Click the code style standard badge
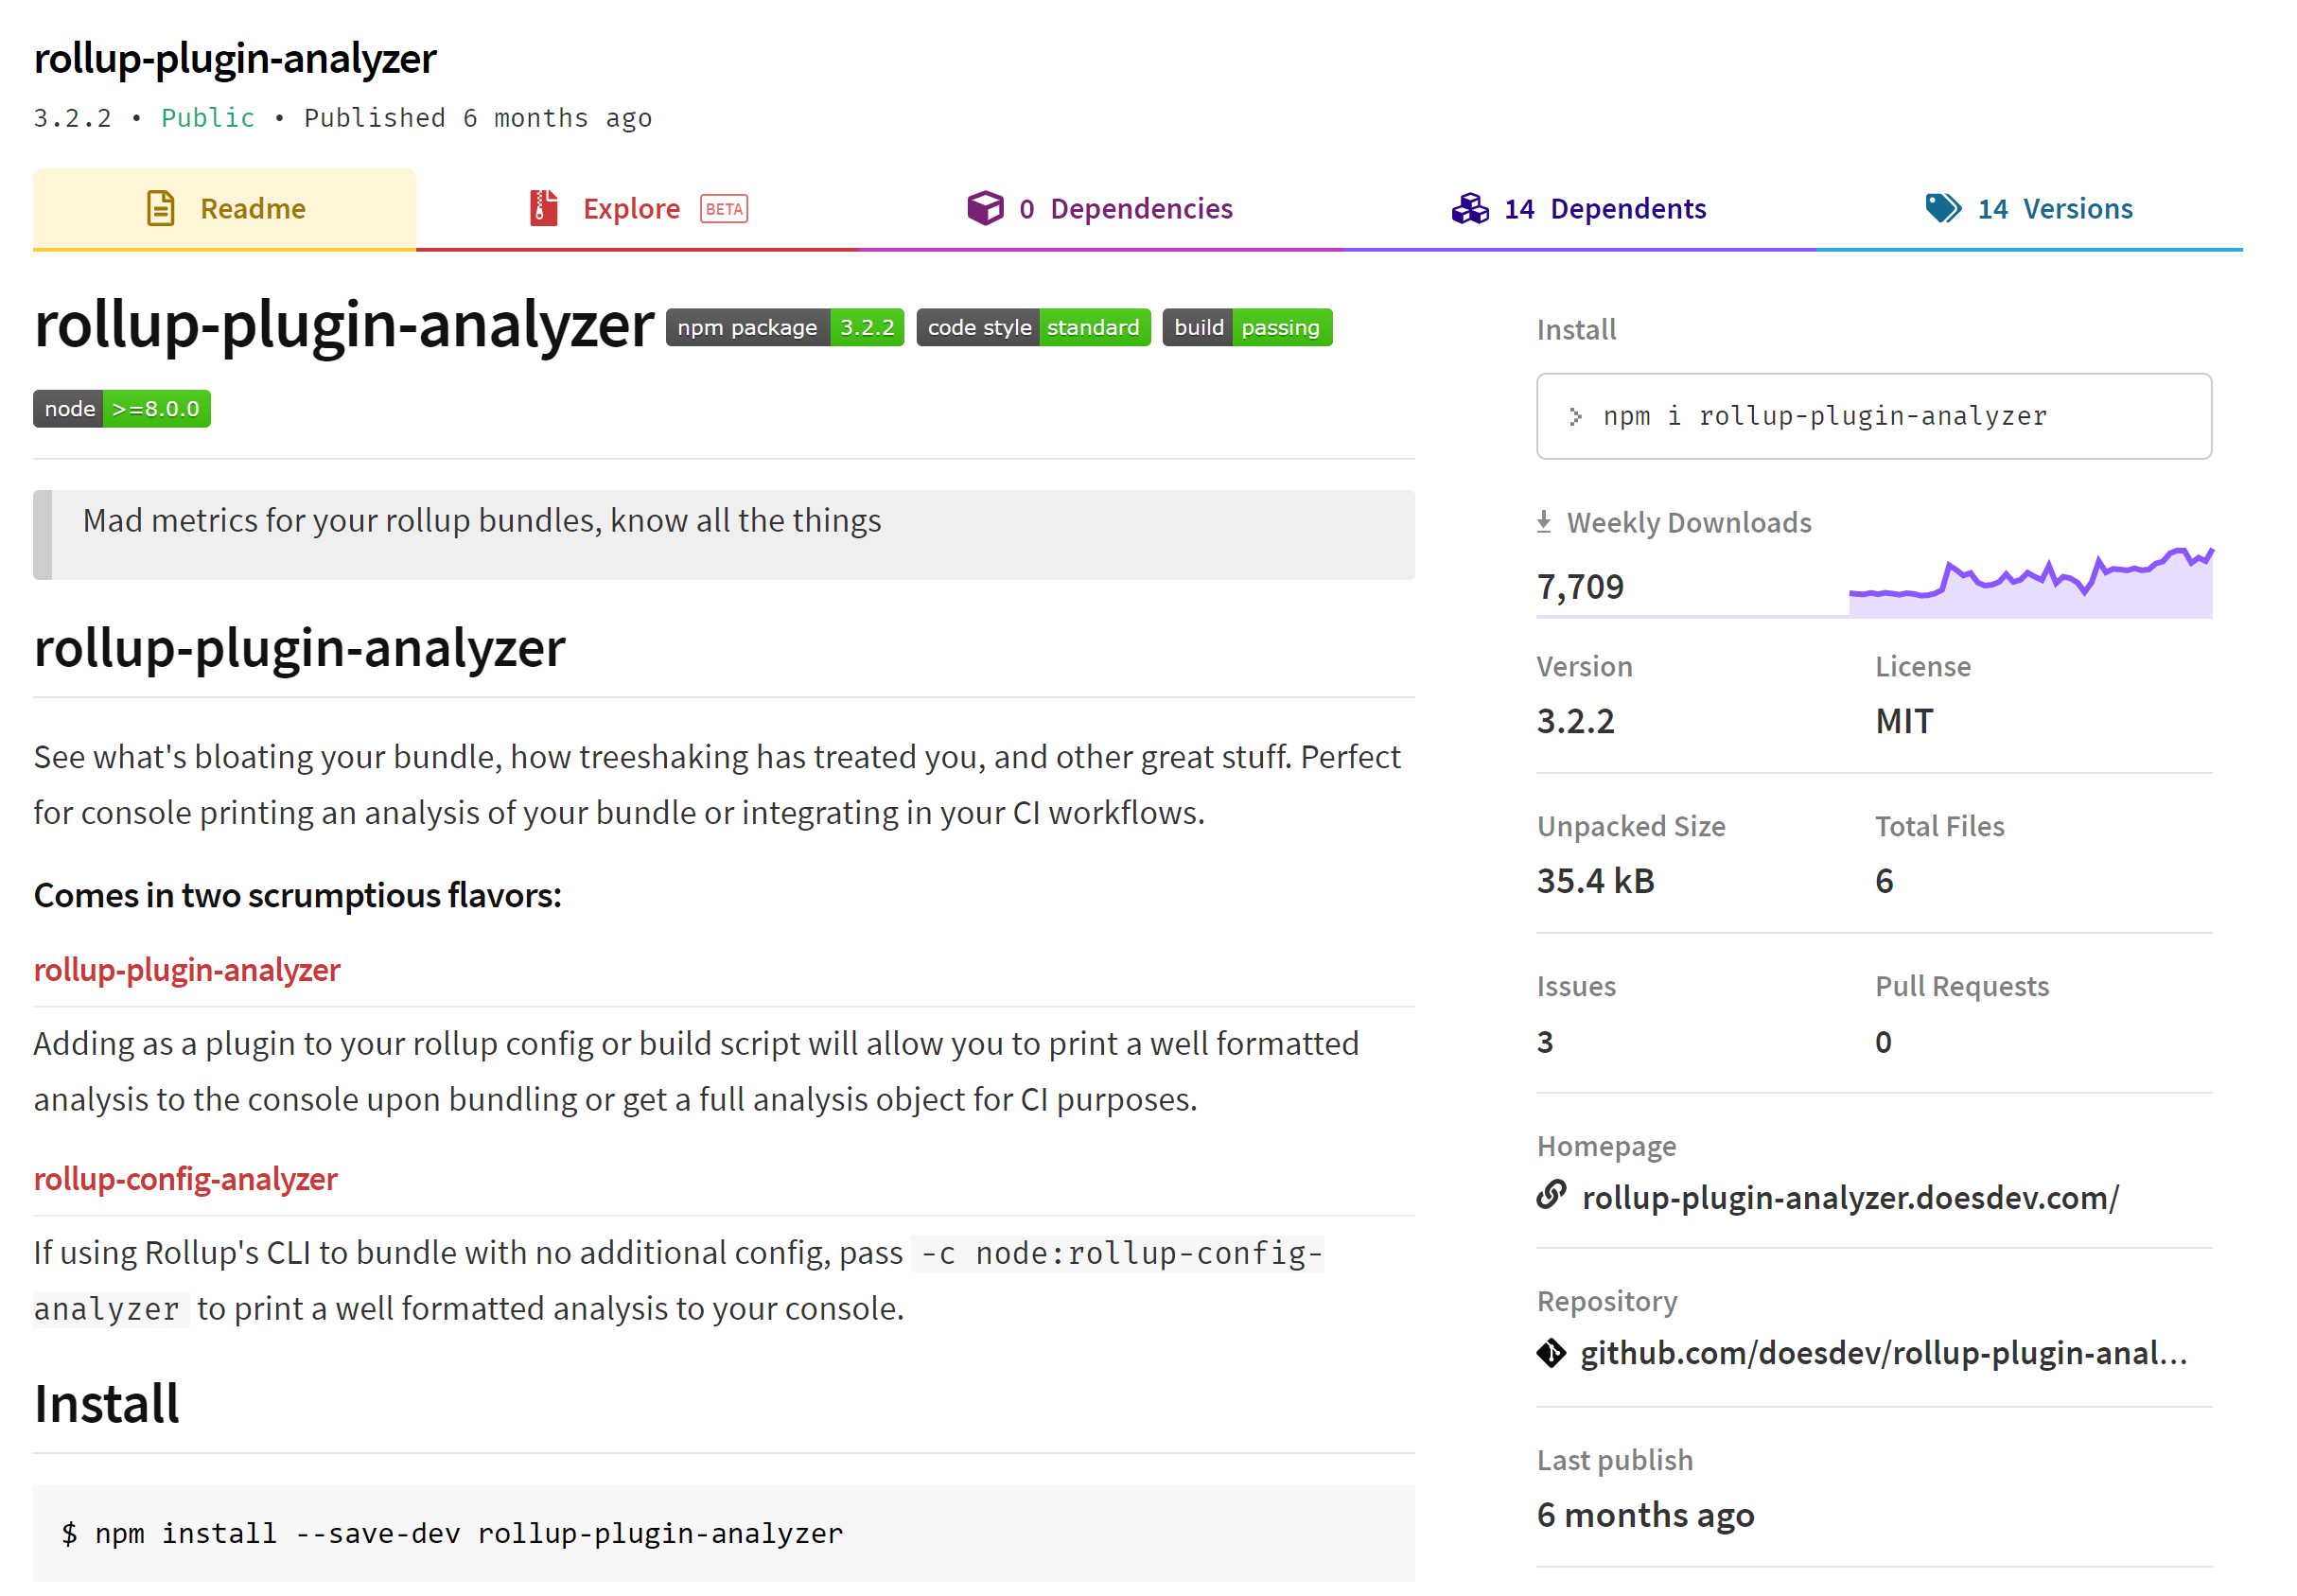The width and height of the screenshot is (2297, 1596). 1033,327
